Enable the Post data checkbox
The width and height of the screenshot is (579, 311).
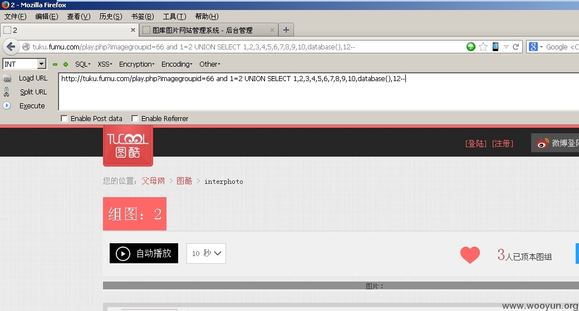tap(64, 118)
